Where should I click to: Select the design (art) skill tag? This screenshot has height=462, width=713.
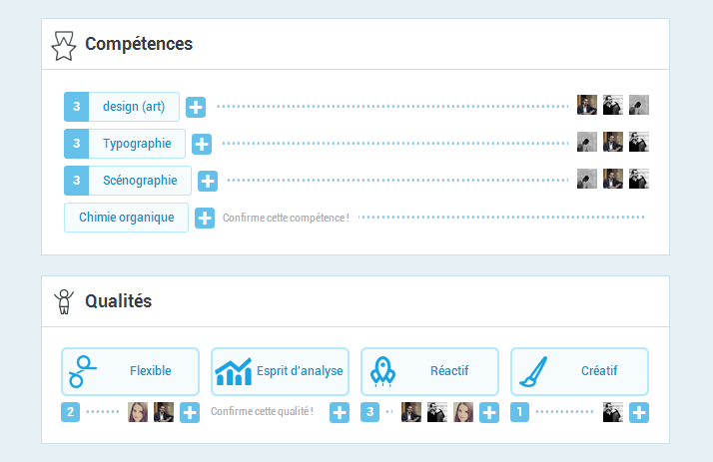122,107
